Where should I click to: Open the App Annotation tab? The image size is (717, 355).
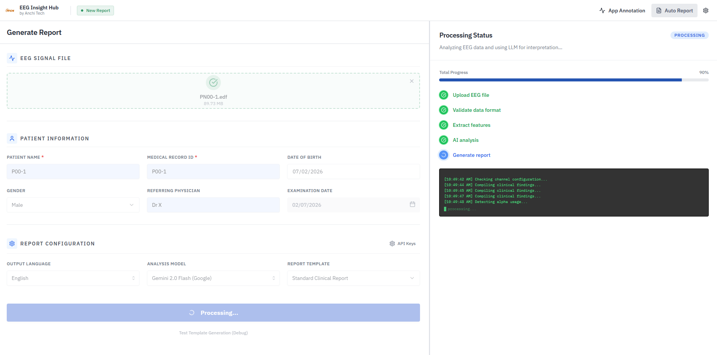622,11
